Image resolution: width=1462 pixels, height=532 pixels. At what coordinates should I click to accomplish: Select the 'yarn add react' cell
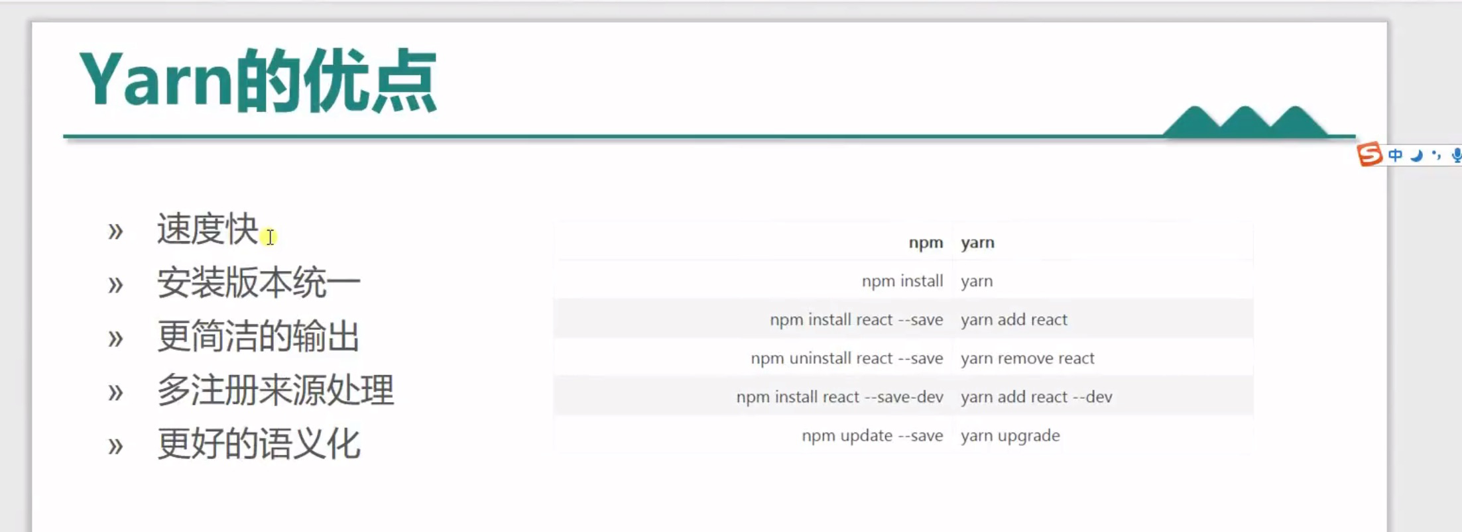click(x=1014, y=320)
